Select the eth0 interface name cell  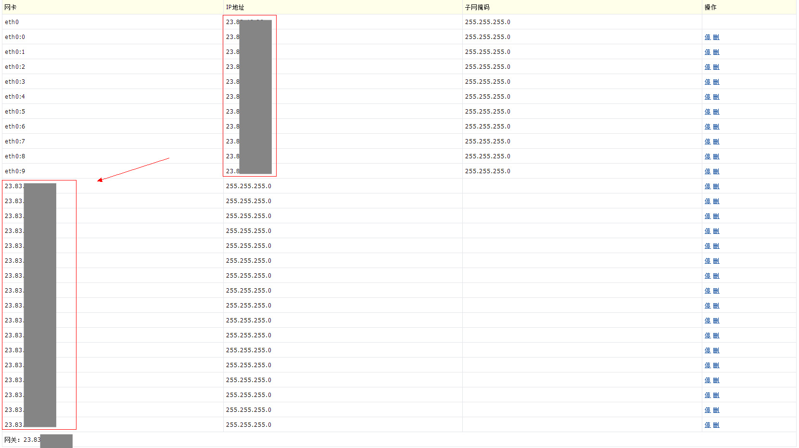pos(12,22)
